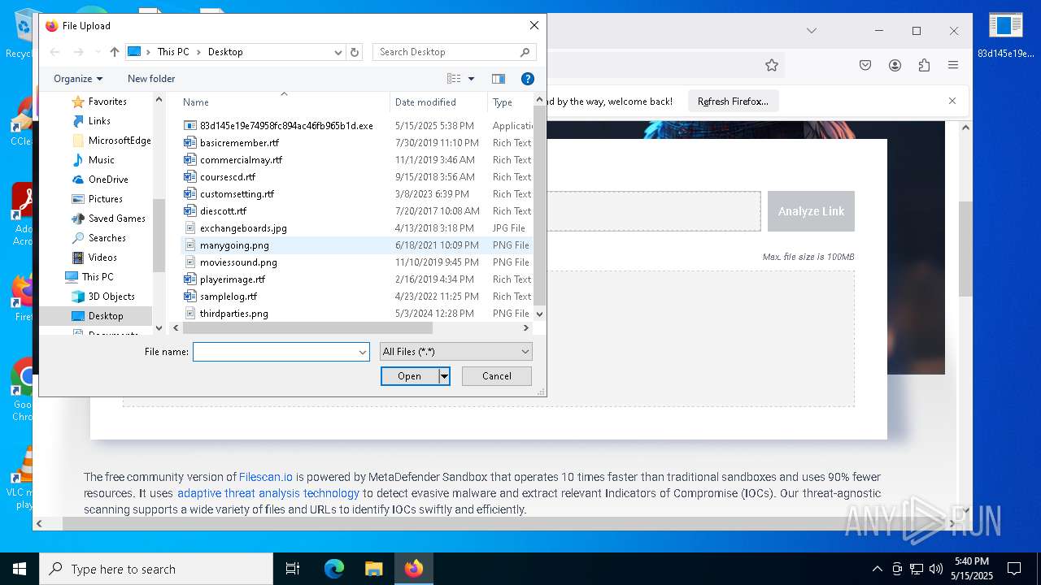Select playerimage.rtf file
The height and width of the screenshot is (585, 1041).
(233, 279)
